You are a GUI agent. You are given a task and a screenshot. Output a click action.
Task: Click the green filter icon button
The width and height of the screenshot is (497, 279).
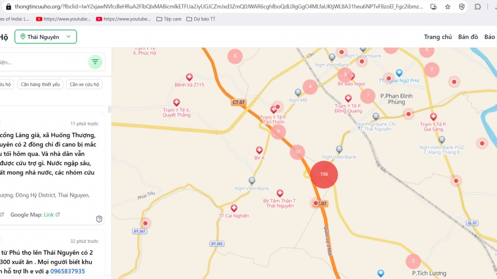tap(95, 62)
